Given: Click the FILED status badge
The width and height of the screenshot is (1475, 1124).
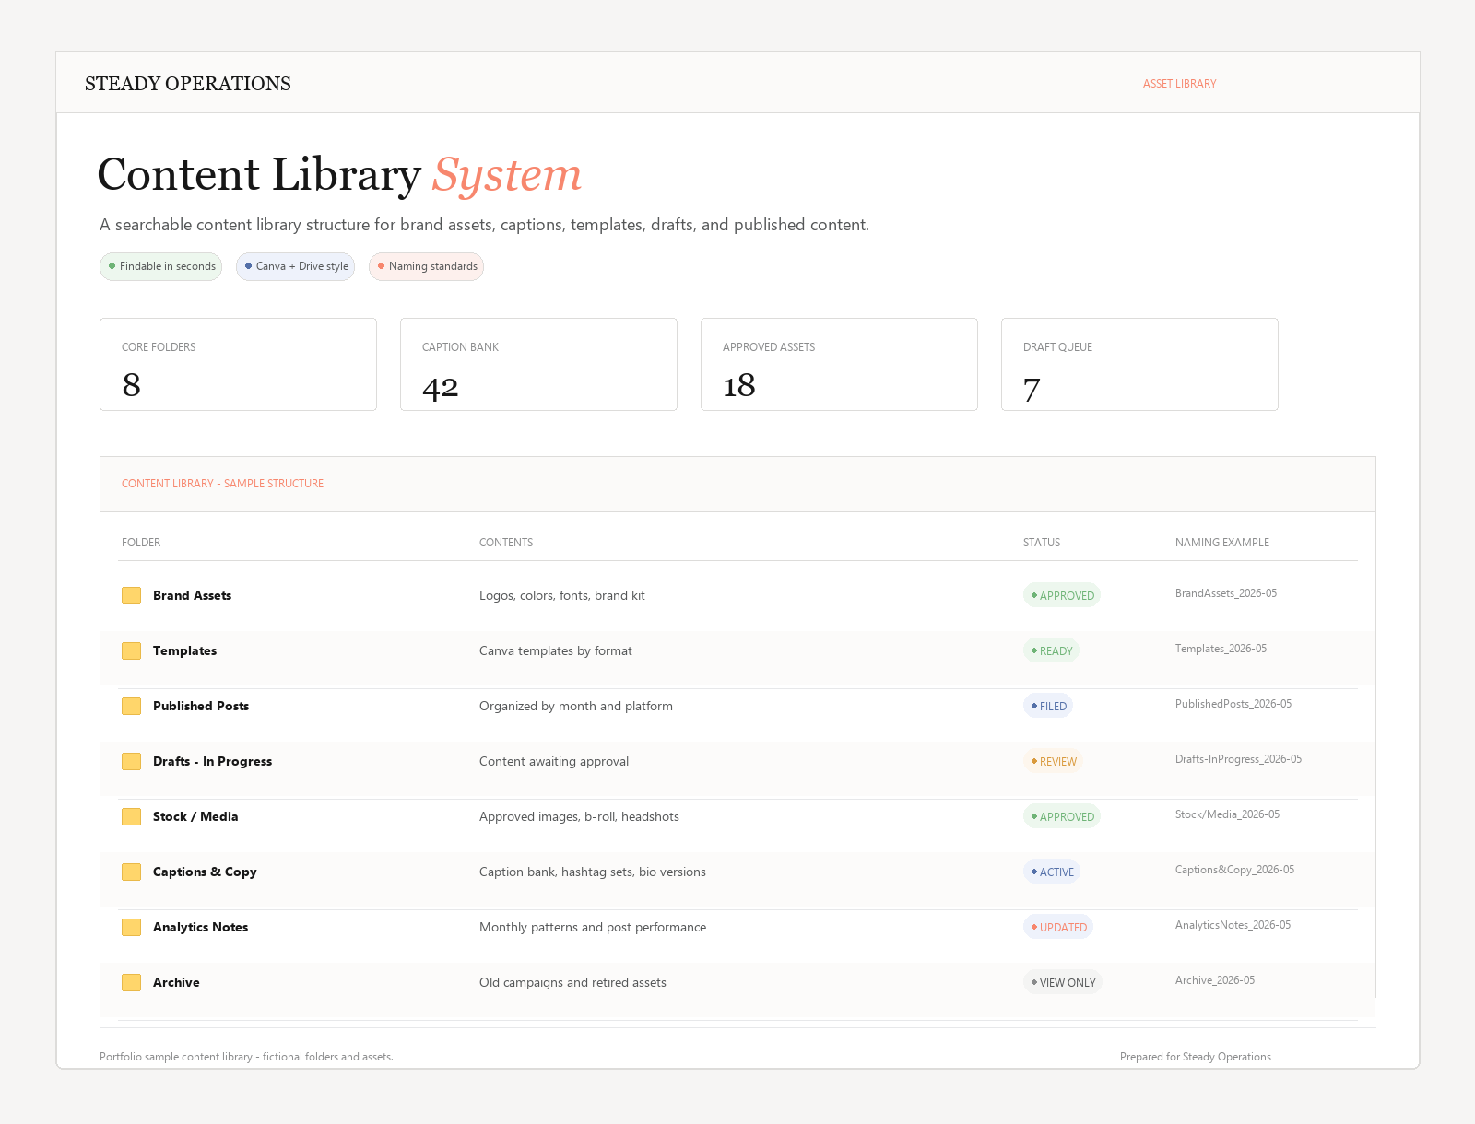Looking at the screenshot, I should point(1048,707).
